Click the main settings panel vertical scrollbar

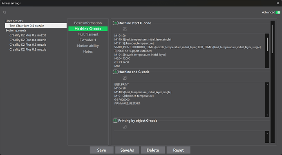[x=273, y=82]
